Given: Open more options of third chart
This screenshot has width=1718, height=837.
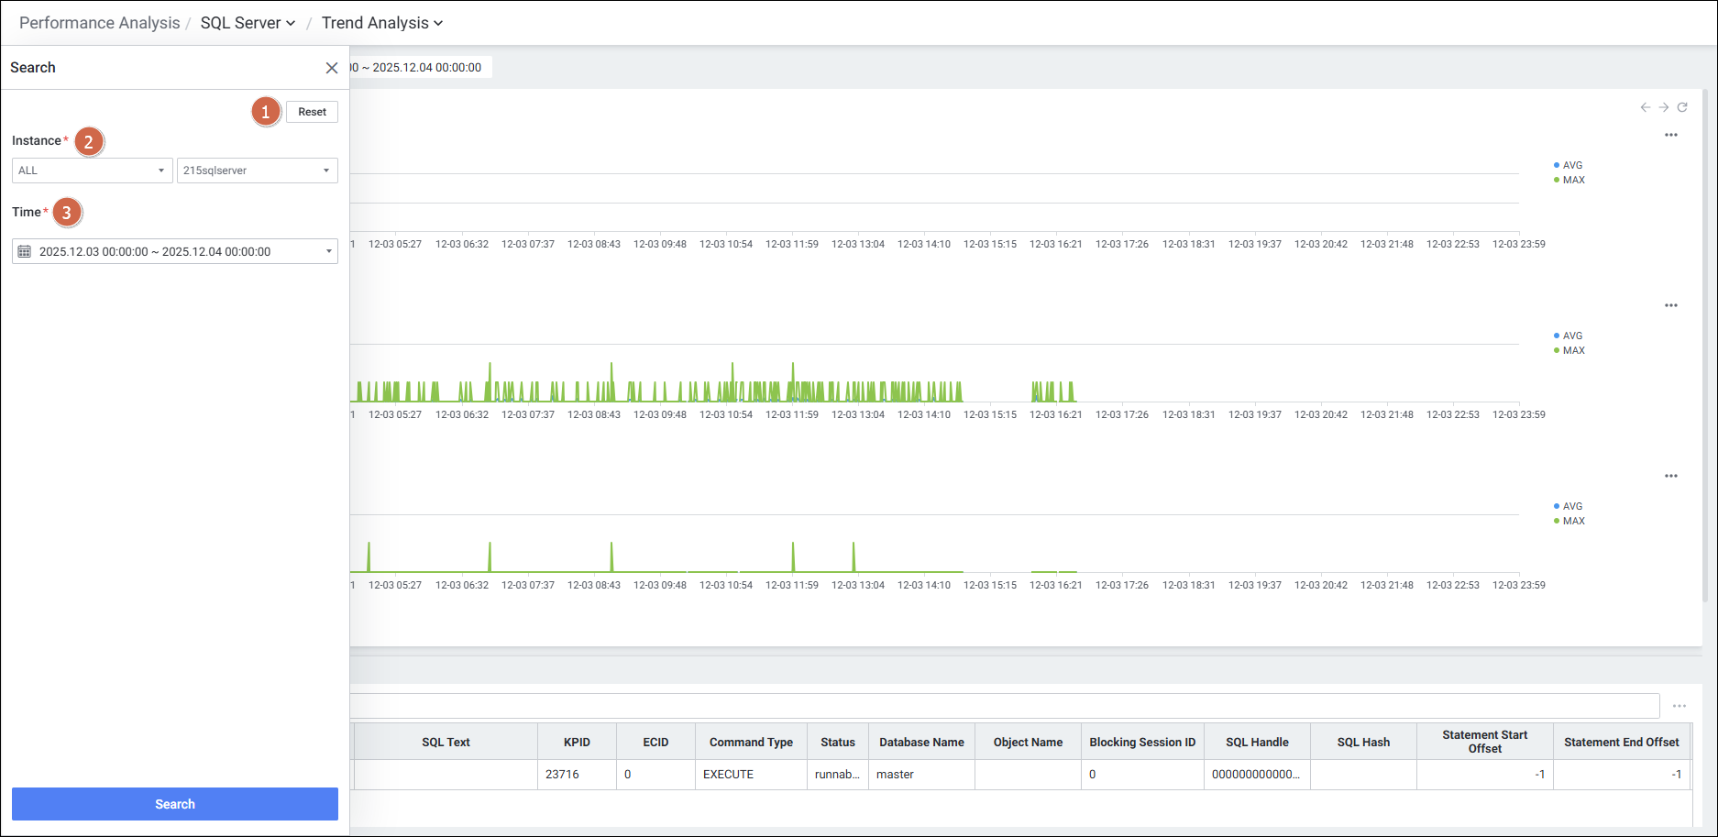Looking at the screenshot, I should [x=1671, y=476].
